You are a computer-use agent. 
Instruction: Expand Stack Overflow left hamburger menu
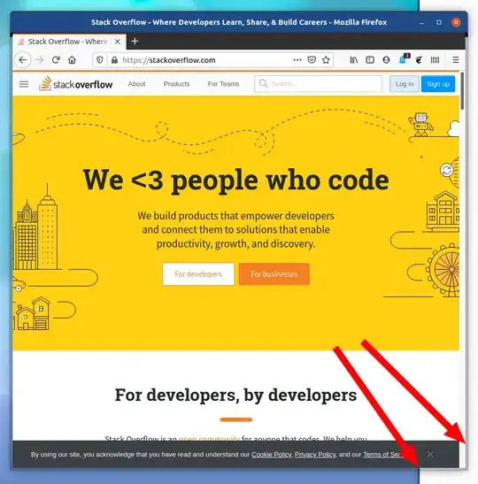(x=24, y=84)
